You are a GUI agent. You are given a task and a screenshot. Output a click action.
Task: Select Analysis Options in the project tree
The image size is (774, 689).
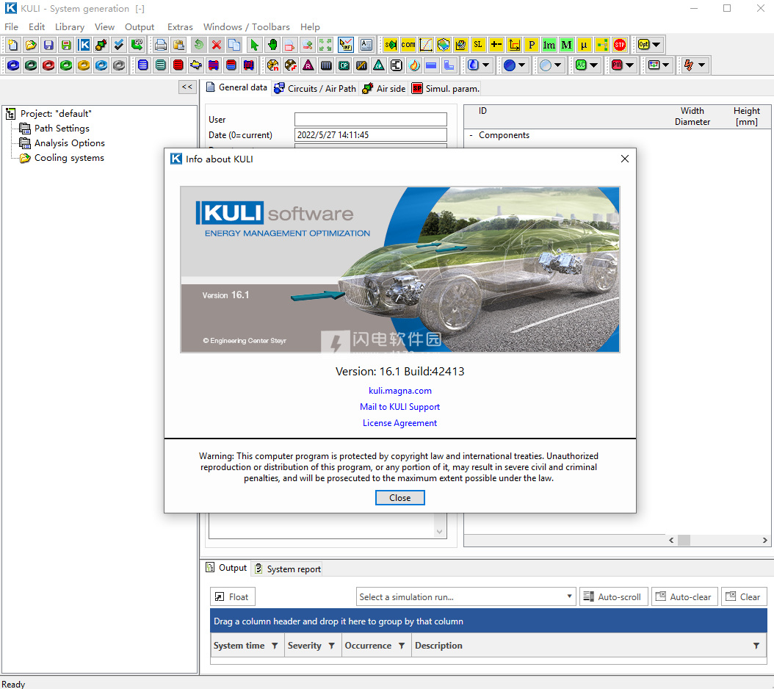click(x=70, y=143)
